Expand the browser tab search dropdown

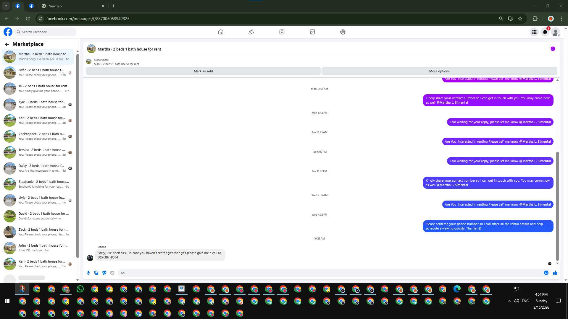point(6,6)
